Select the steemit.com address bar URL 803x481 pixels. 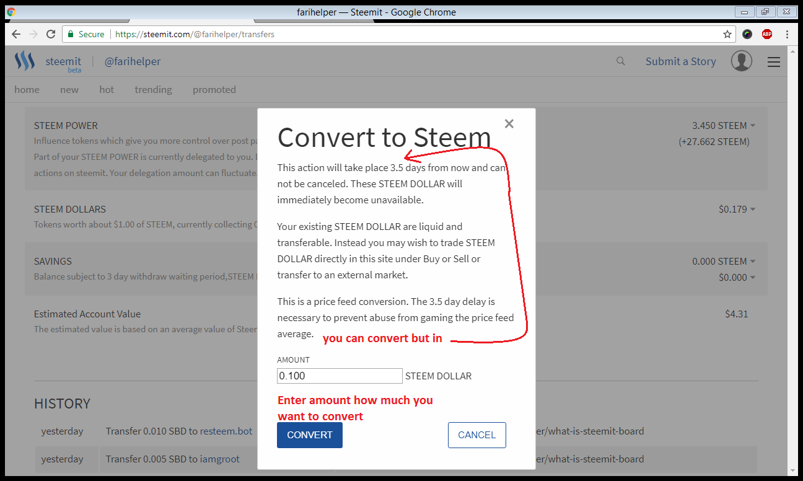pos(195,34)
